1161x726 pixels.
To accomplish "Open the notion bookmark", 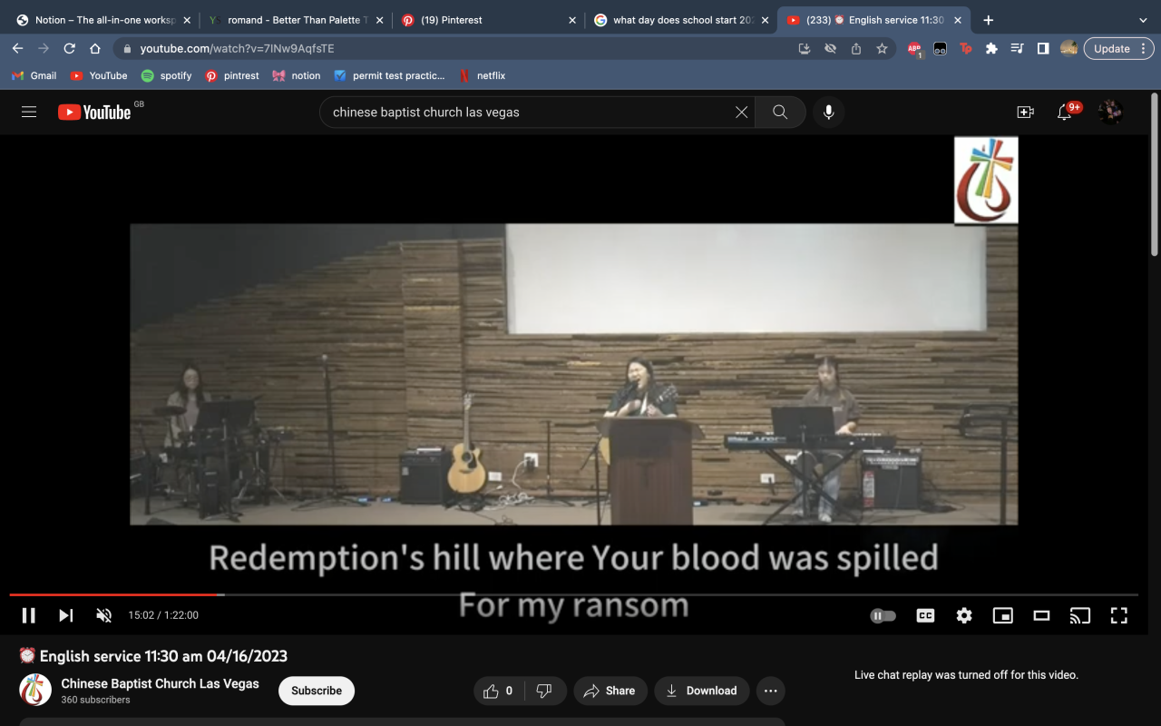I will (297, 75).
